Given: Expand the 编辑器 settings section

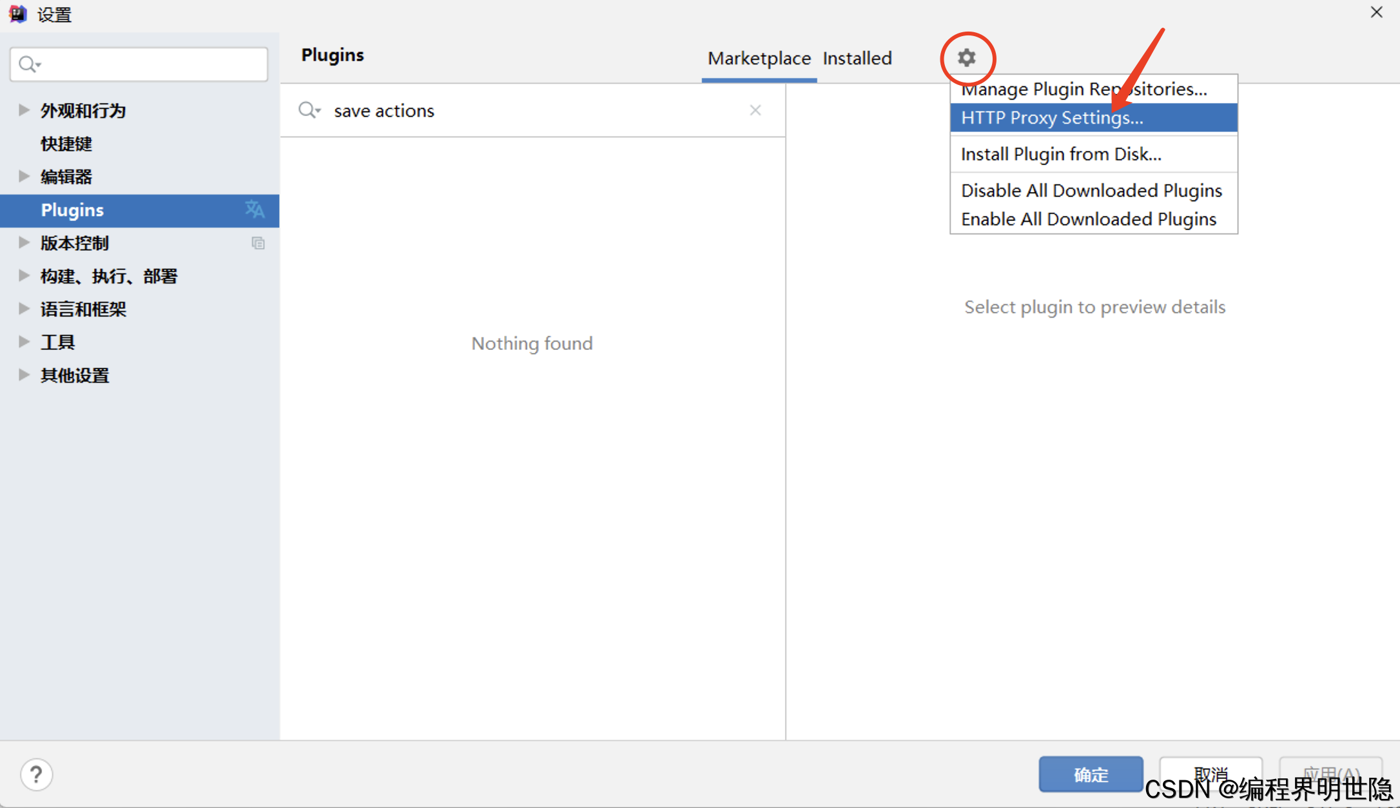Looking at the screenshot, I should [x=24, y=176].
